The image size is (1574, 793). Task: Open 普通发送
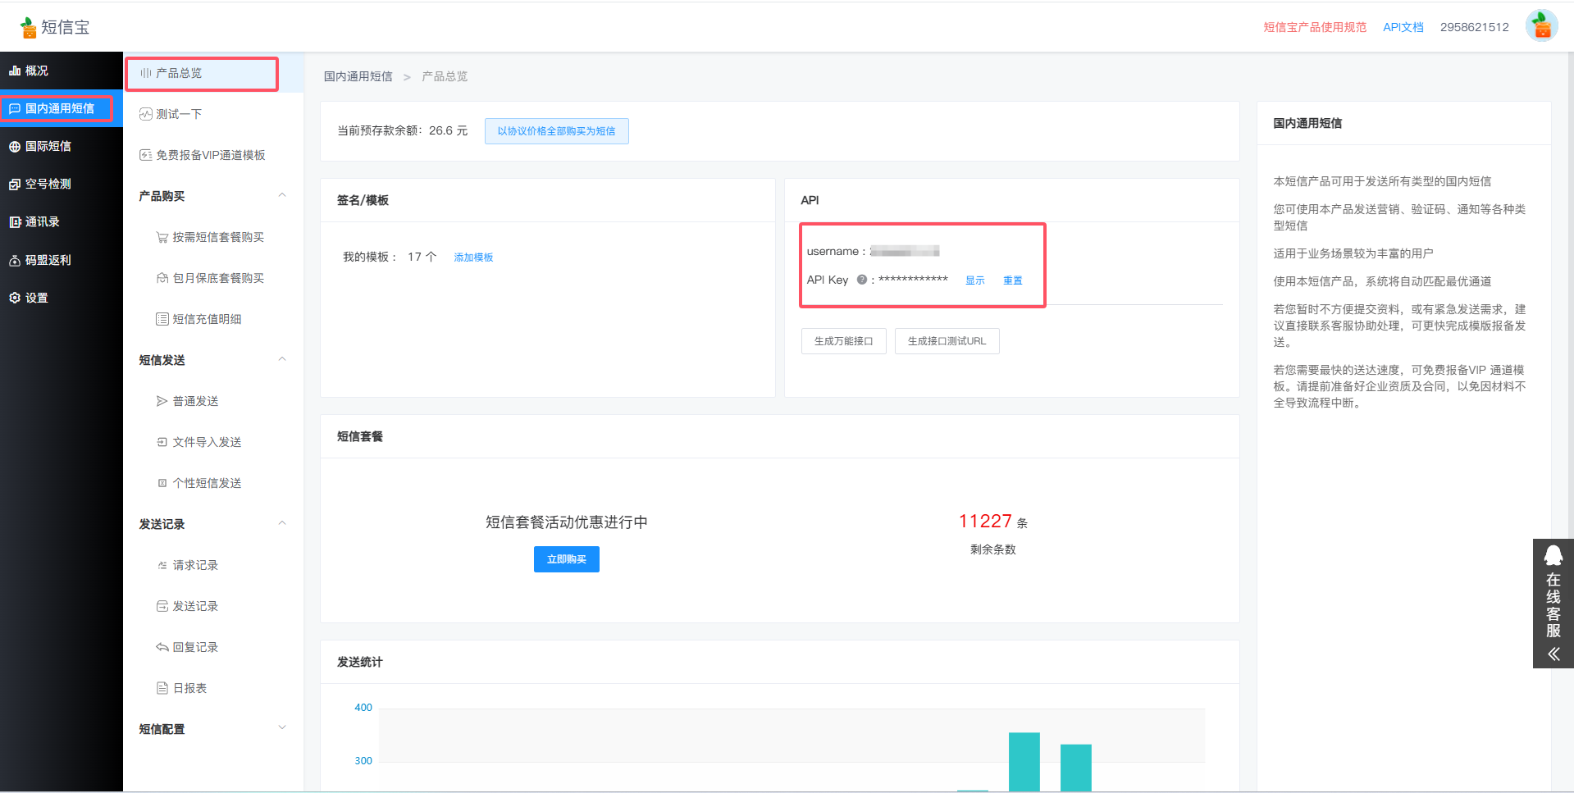click(x=213, y=401)
